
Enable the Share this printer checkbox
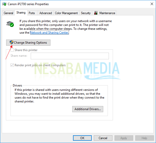click(12, 50)
